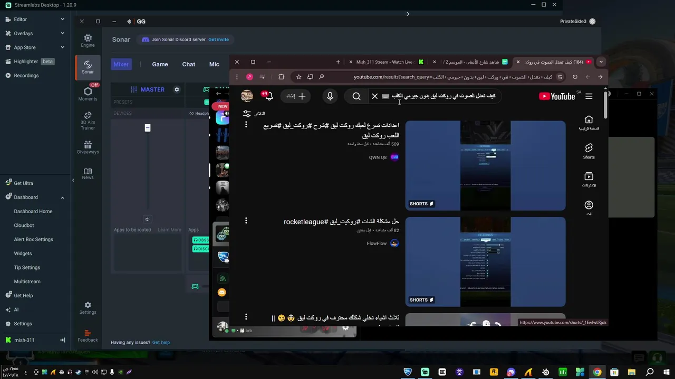Open Shorts in YouTube mini guide
This screenshot has height=379, width=675.
[x=589, y=151]
